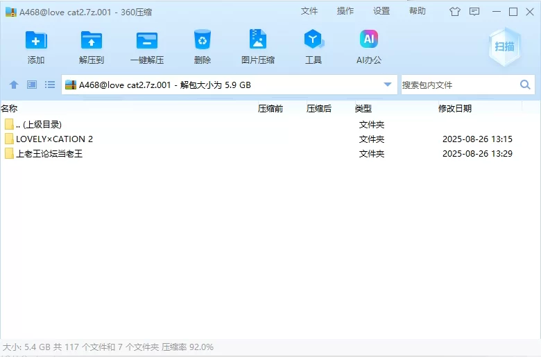This screenshot has width=541, height=357.
Task: Switch to list view icon
Action: coord(50,85)
